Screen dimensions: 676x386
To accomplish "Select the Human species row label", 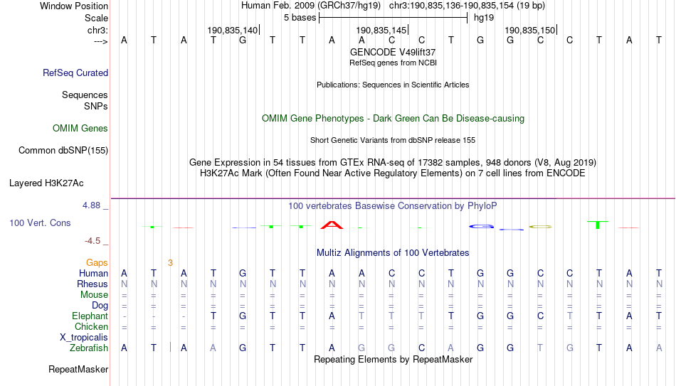I will [x=93, y=273].
